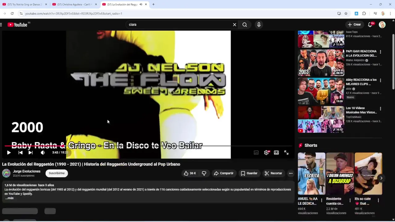Click the Walter Alejandro channel name
The image size is (395, 222).
pyautogui.click(x=355, y=60)
